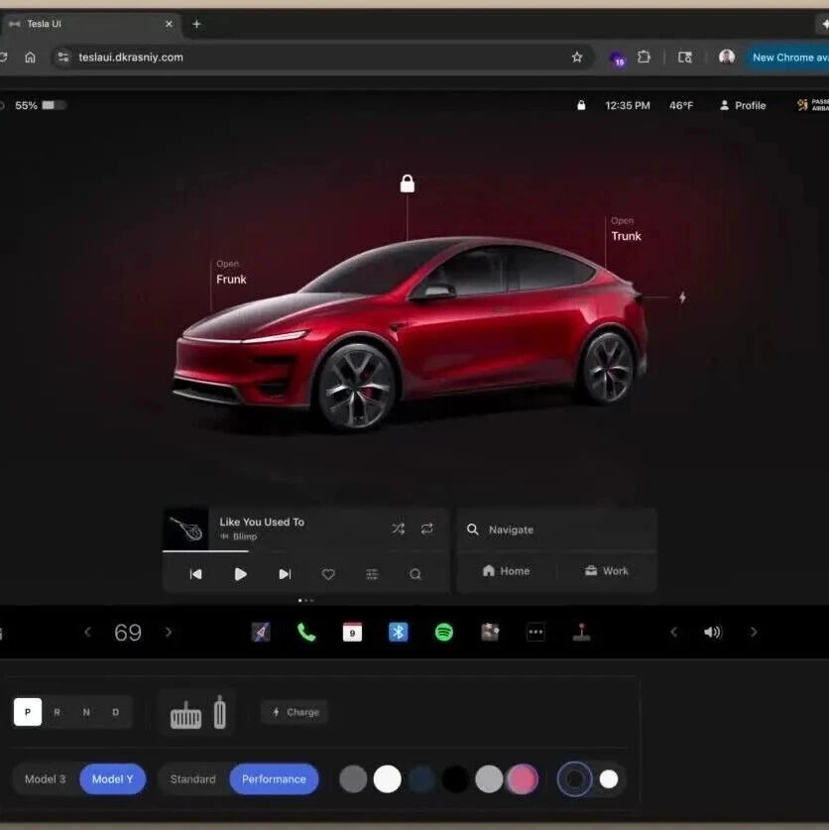Open the Calendar app showing 9
829x830 pixels.
pos(353,632)
